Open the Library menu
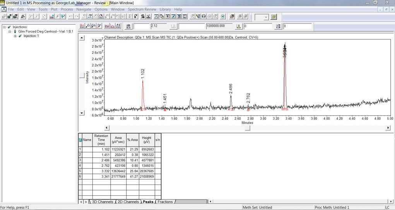This screenshot has height=210, width=395. pos(165,9)
